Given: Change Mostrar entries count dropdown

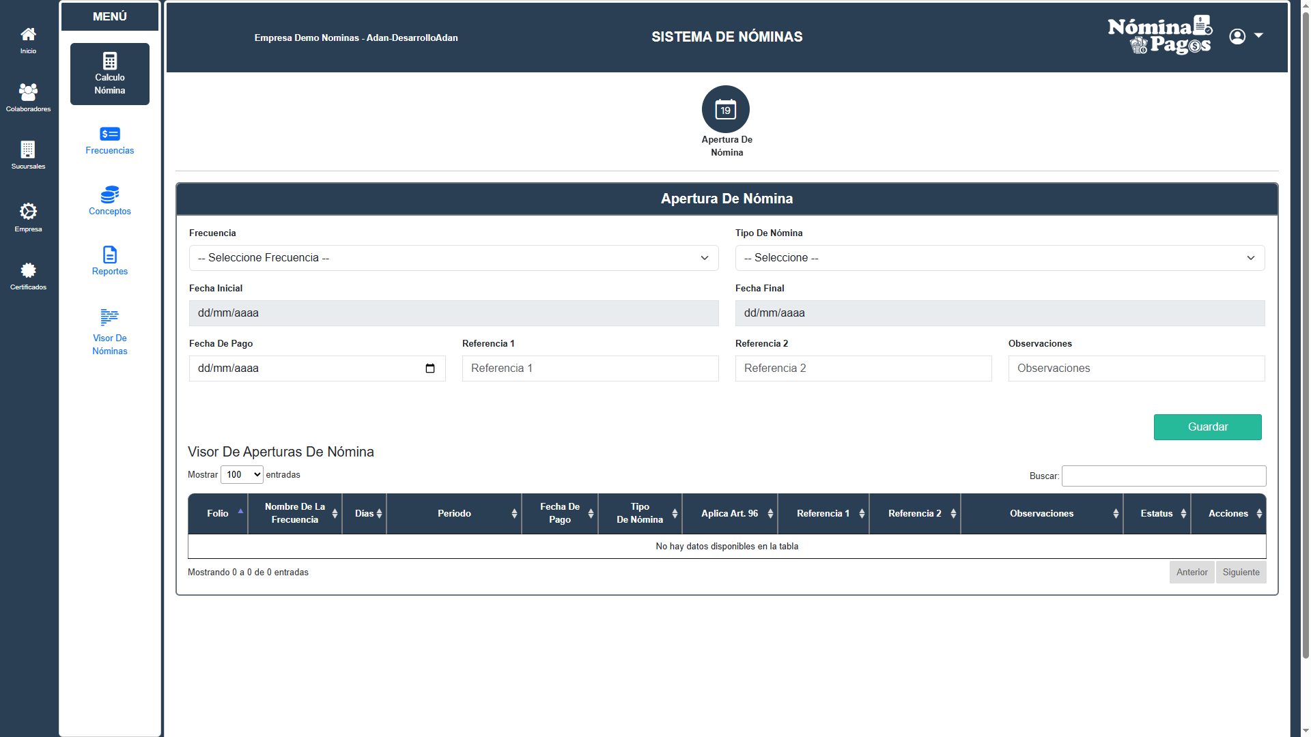Looking at the screenshot, I should click(242, 474).
